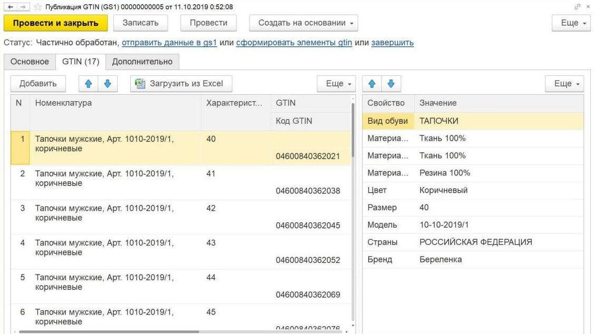Viewport: 594px width, 334px height.
Task: Follow the 'отправить данные в gs1' link
Action: click(169, 43)
